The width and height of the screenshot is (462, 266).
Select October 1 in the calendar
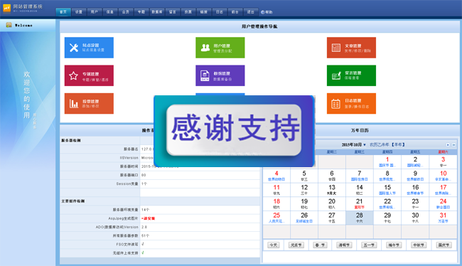click(x=387, y=161)
